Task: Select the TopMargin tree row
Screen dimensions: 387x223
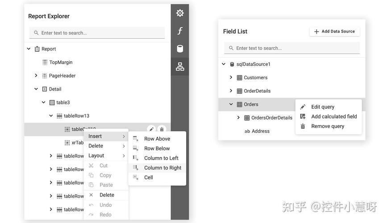Action: point(97,62)
